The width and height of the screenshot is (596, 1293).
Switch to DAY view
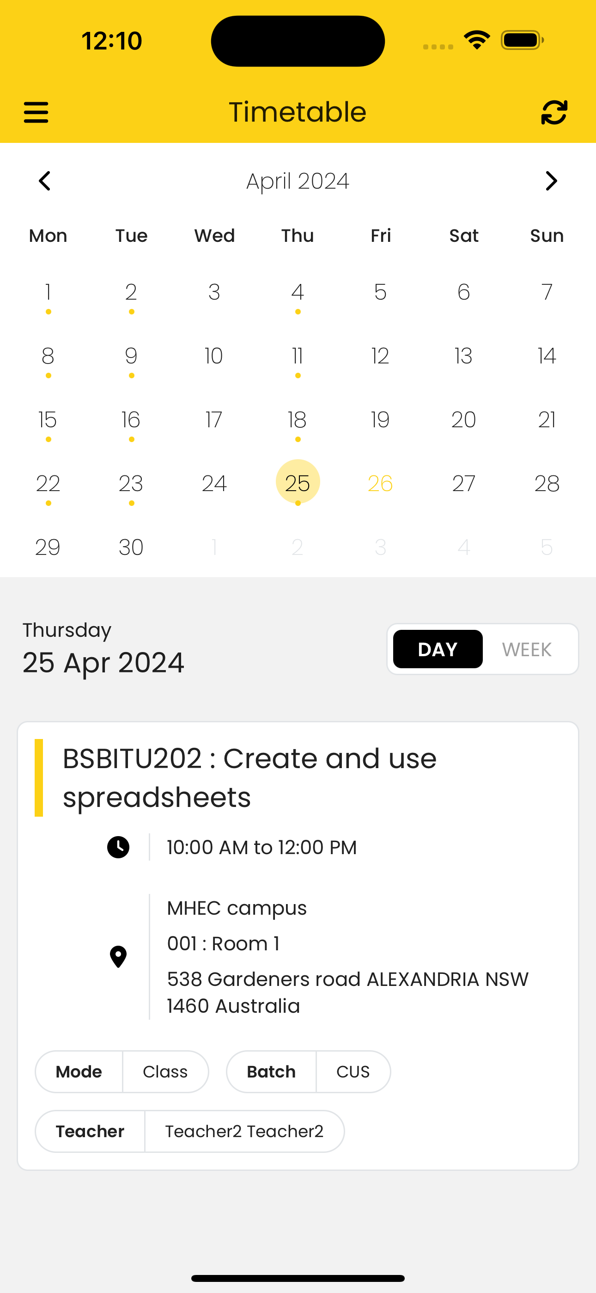(x=438, y=649)
